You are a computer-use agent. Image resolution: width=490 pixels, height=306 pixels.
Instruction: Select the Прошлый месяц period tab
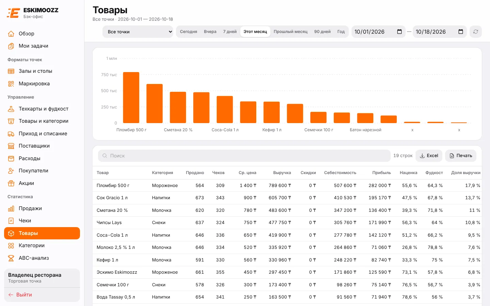point(291,32)
